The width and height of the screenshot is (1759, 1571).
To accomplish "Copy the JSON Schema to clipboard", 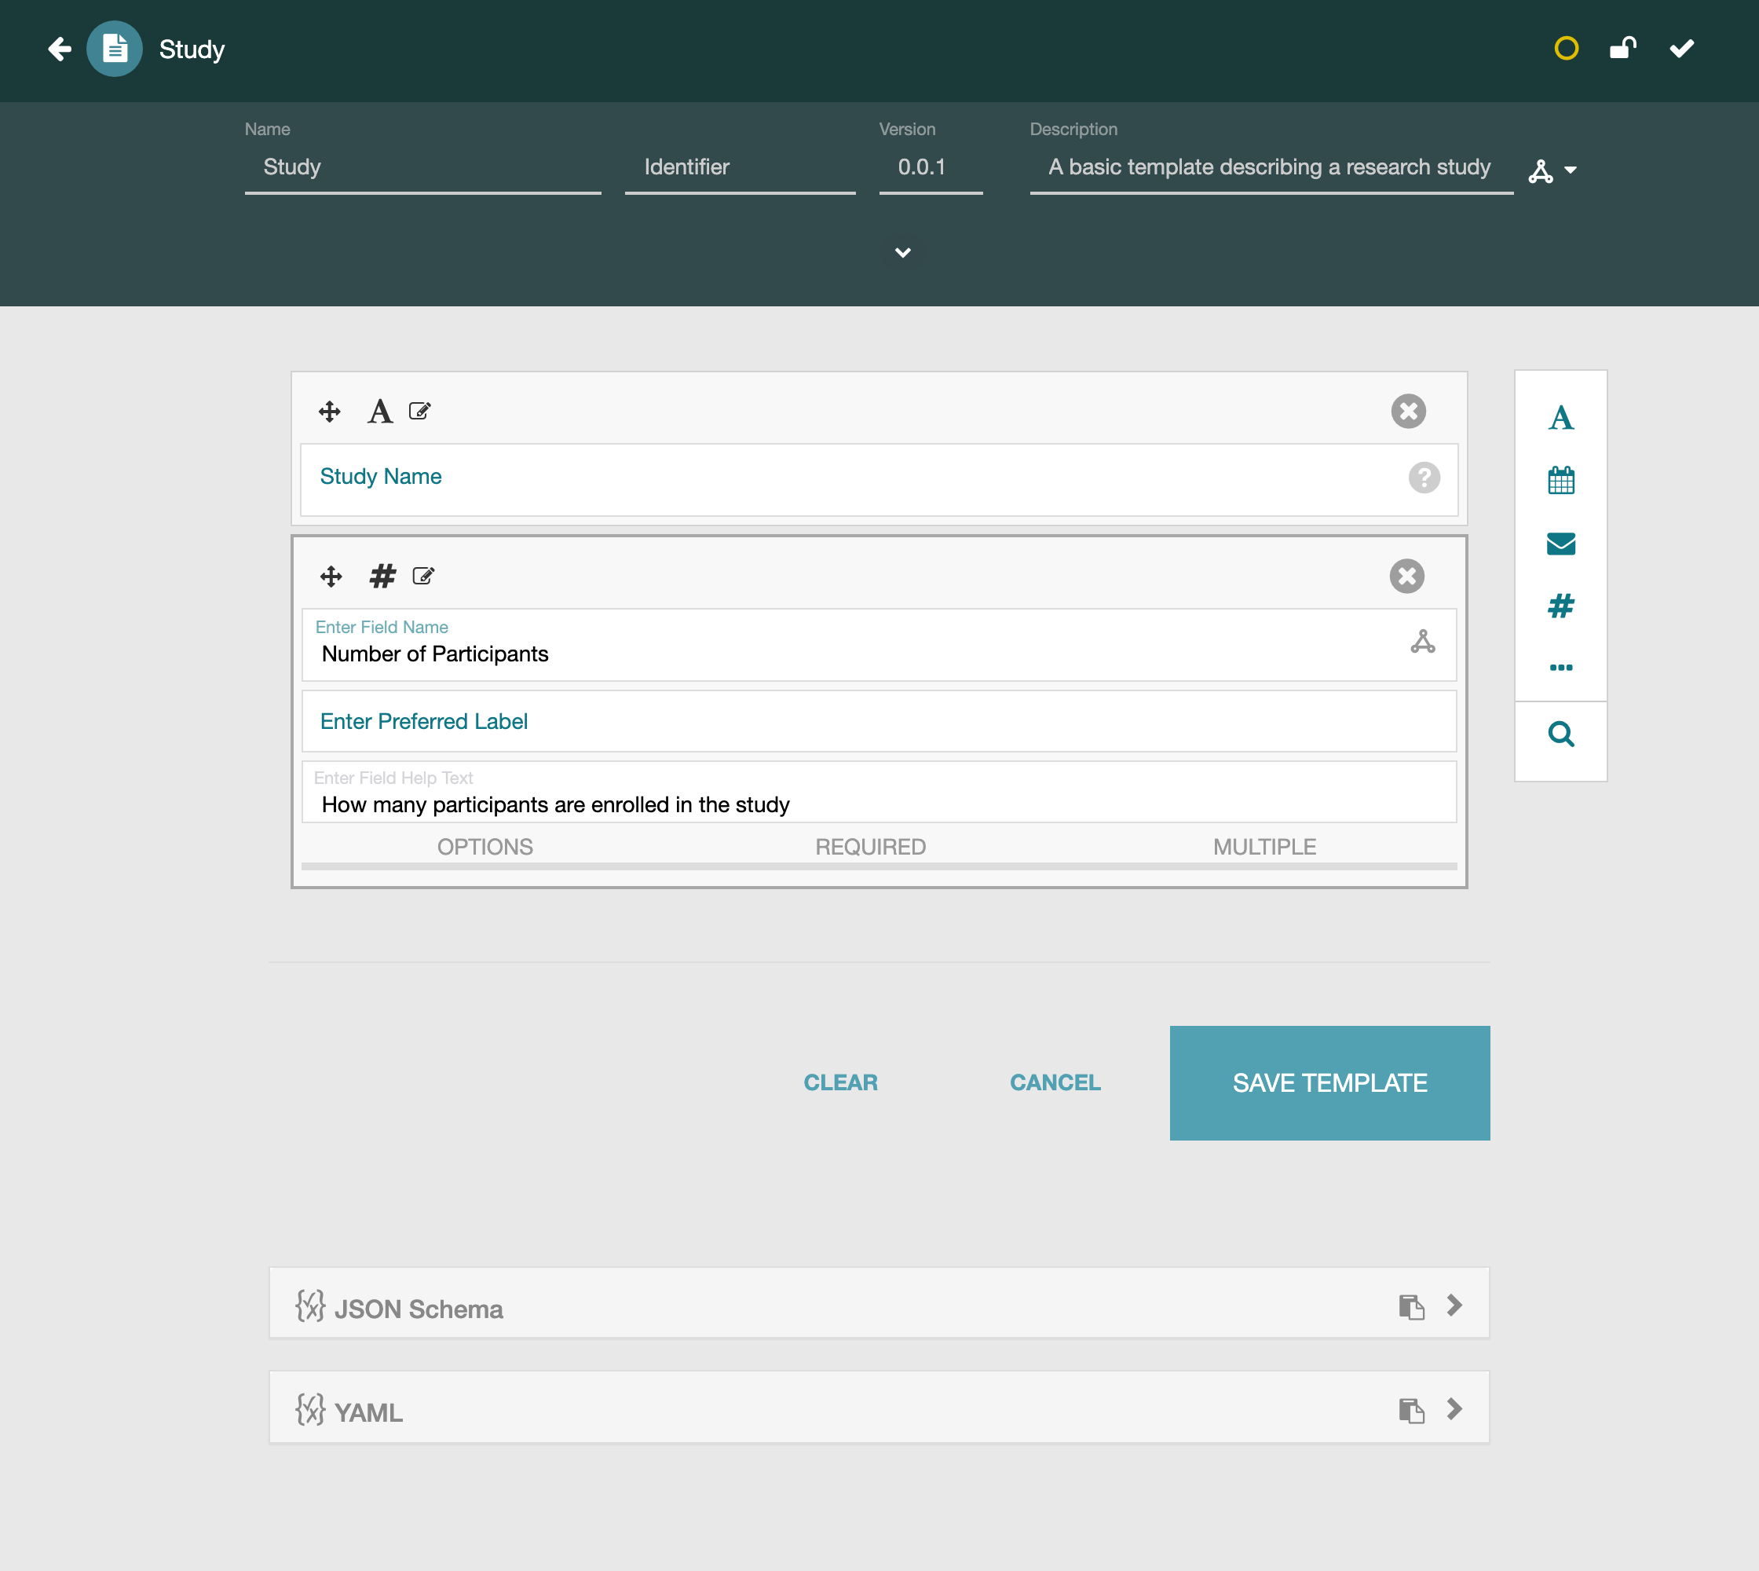I will tap(1411, 1308).
